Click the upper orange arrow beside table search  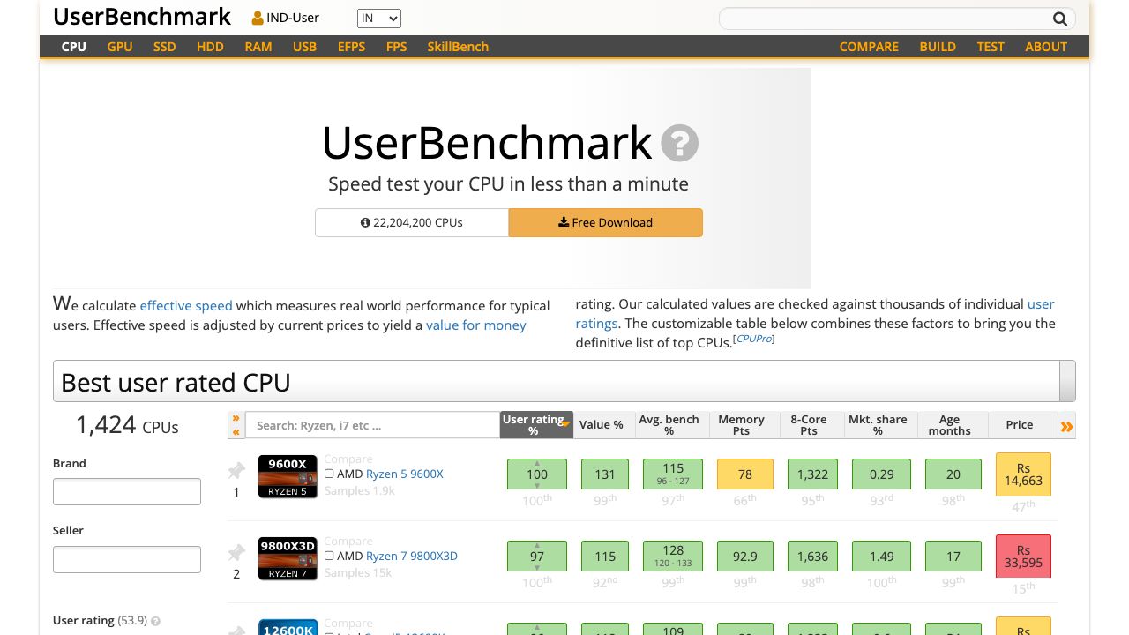(236, 418)
